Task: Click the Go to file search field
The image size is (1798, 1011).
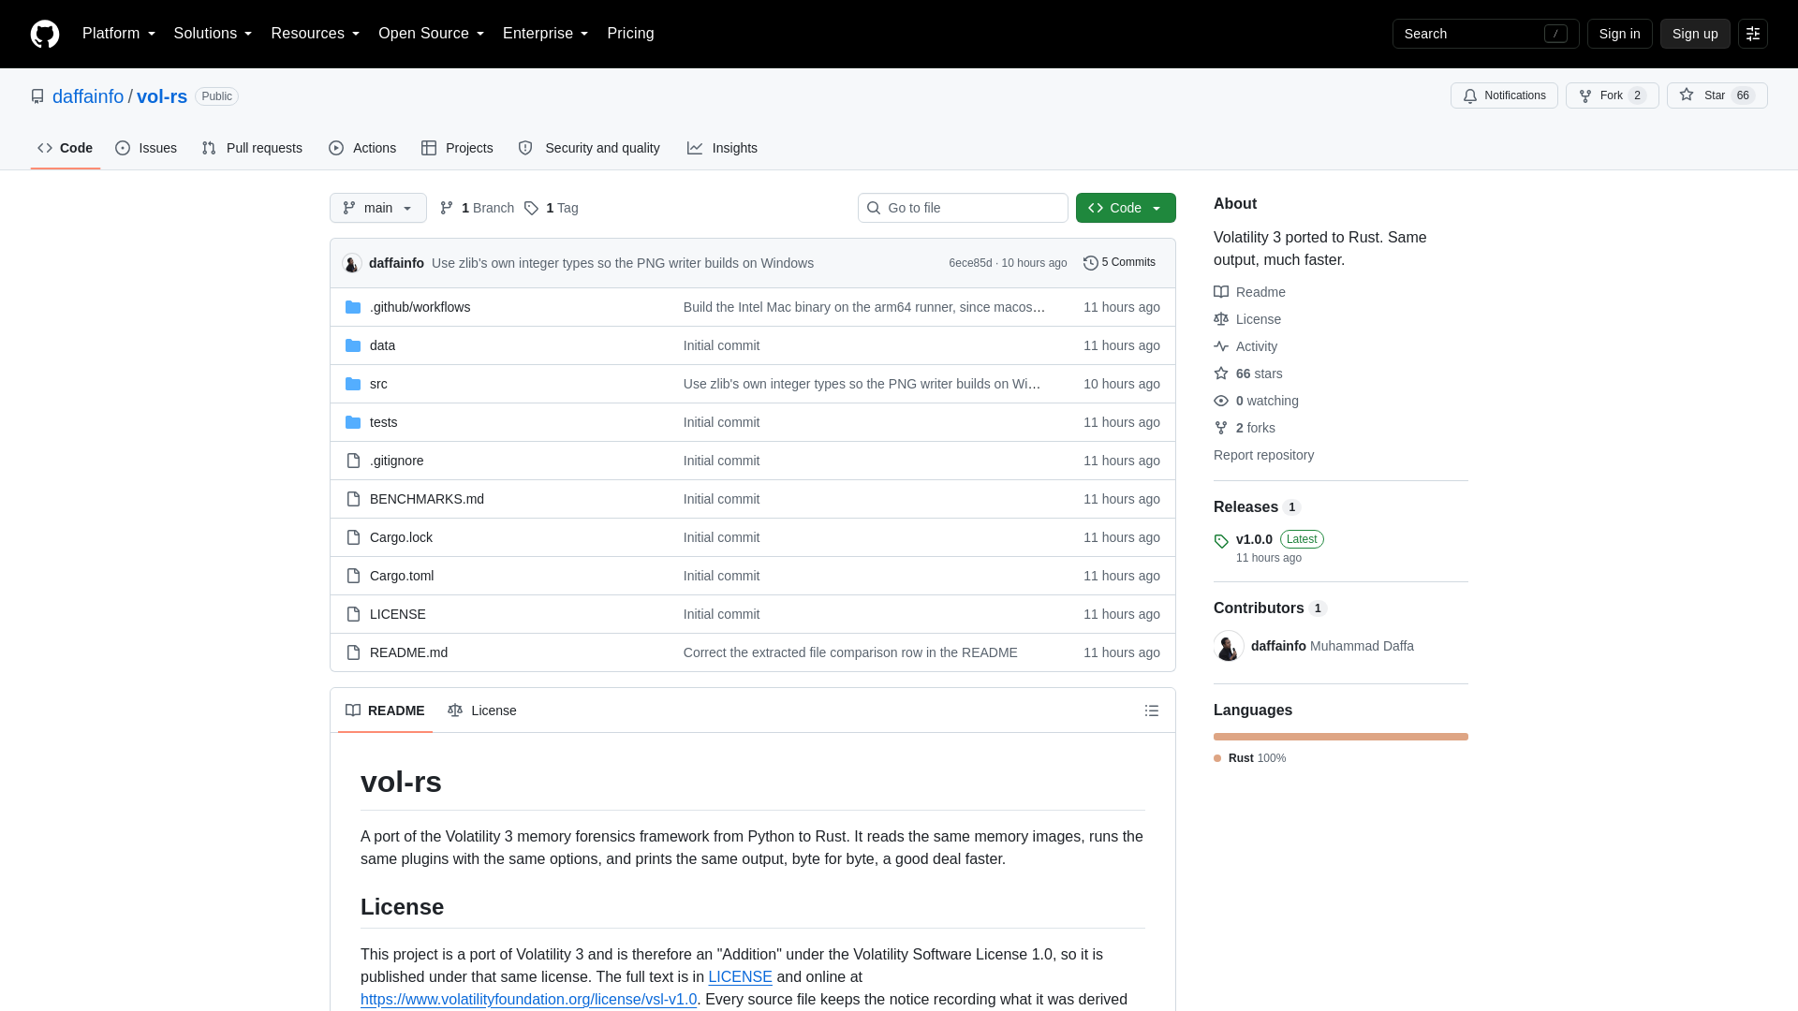Action: tap(963, 208)
